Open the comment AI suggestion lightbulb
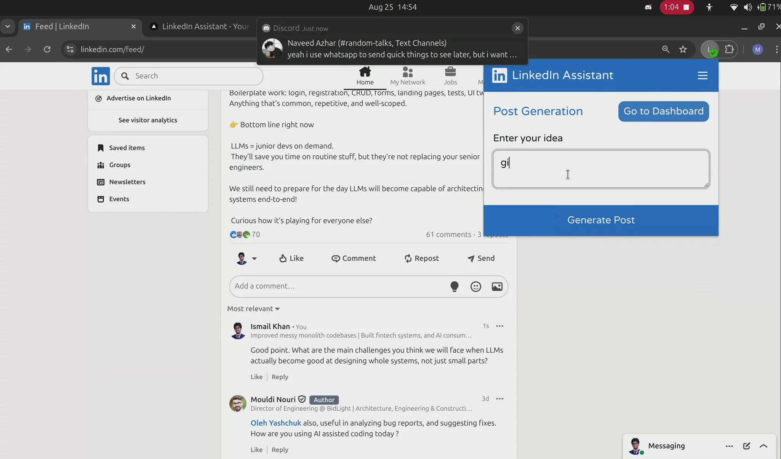Viewport: 781px width, 459px height. tap(454, 286)
